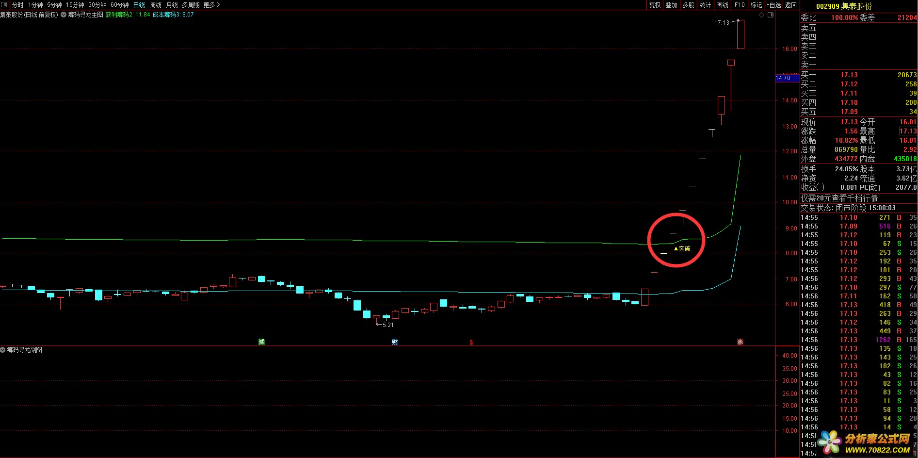Expand the 更多 periods menu
The image size is (918, 458).
click(x=211, y=5)
